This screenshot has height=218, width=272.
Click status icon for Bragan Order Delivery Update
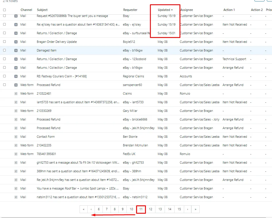point(16,42)
